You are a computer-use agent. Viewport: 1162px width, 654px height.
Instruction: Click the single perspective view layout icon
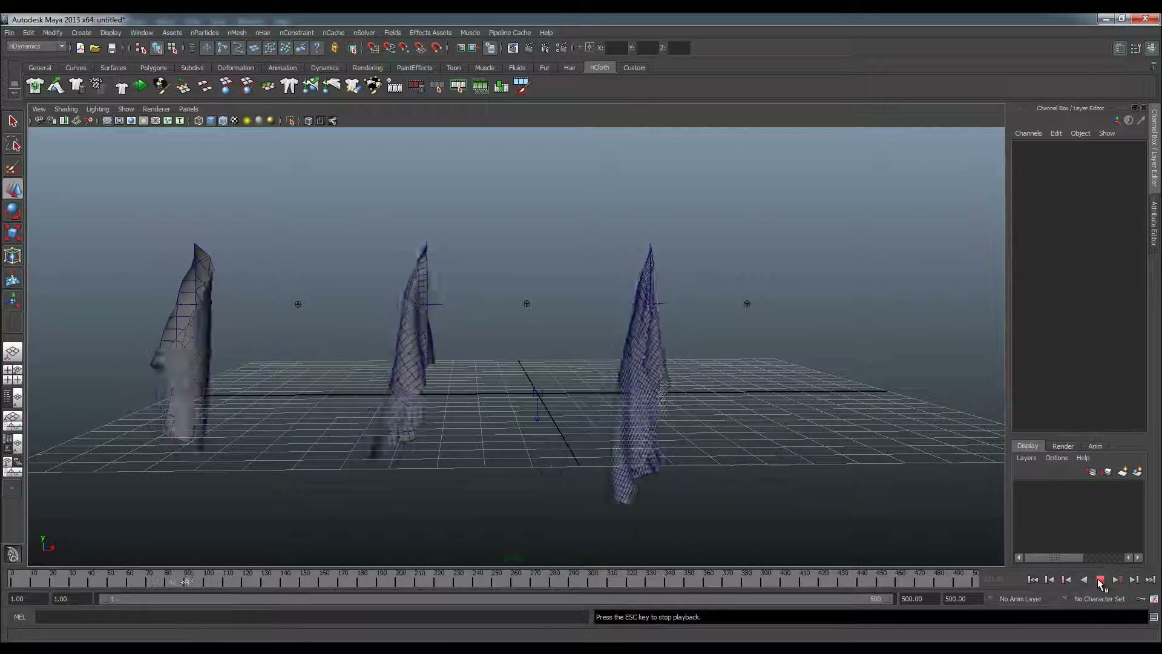pos(13,352)
